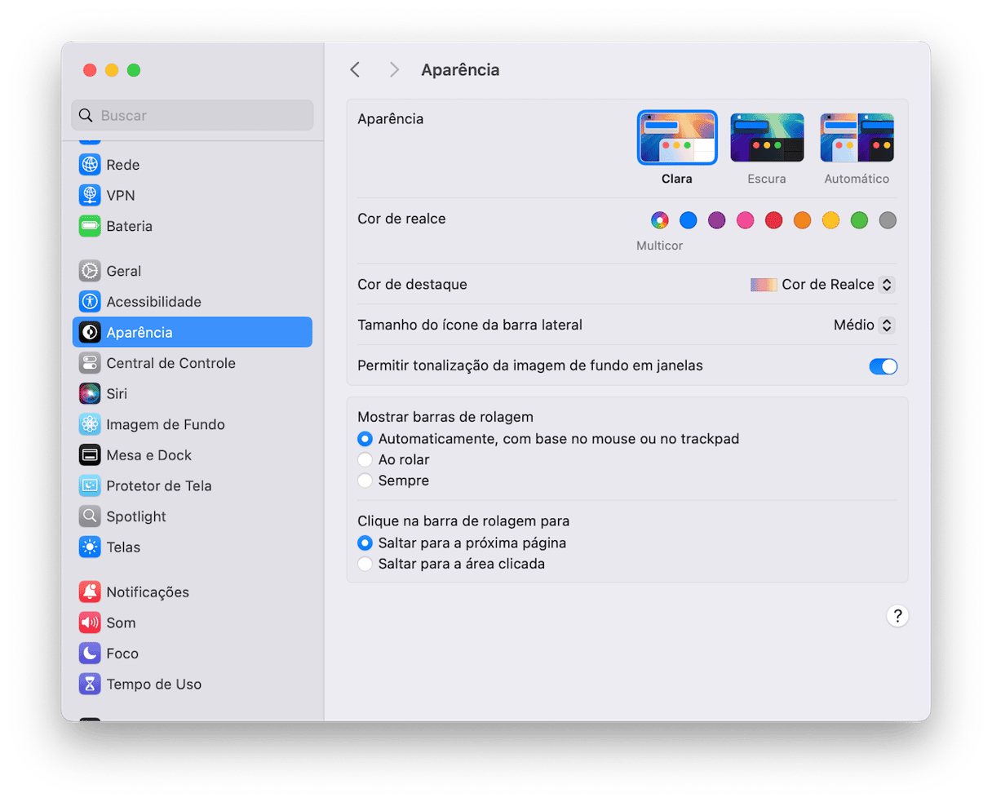
Task: Open Rede settings from sidebar label
Action: [123, 165]
